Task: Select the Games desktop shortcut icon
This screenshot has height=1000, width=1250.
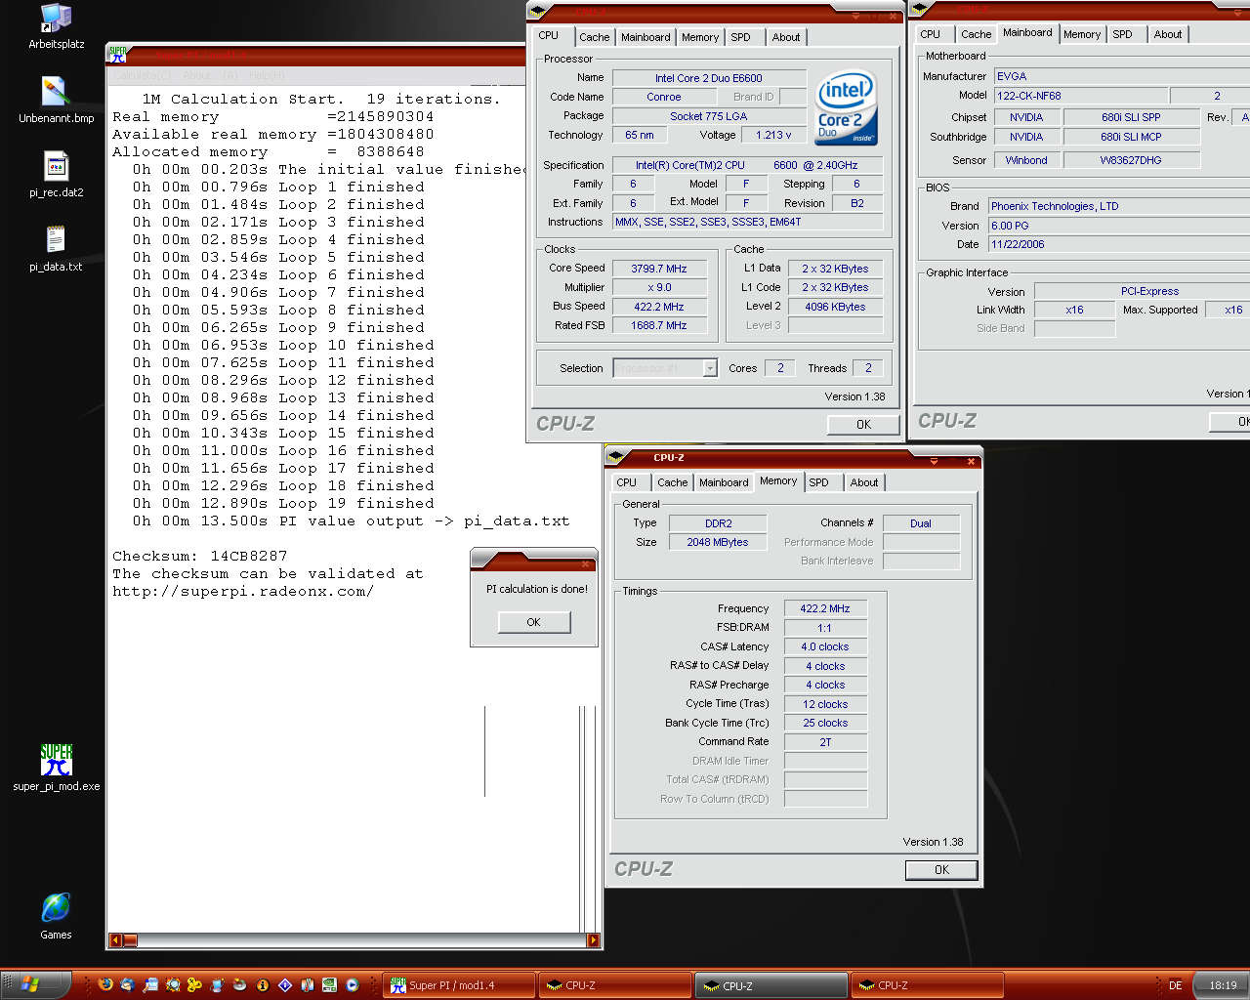Action: [56, 915]
